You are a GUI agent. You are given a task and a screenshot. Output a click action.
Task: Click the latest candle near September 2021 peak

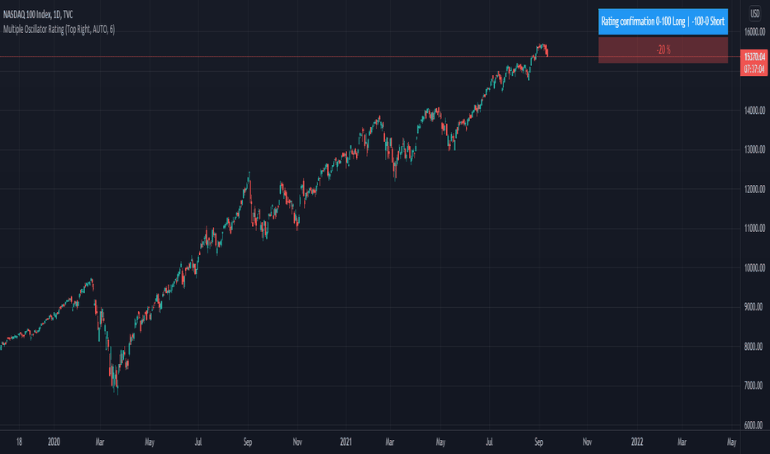[547, 53]
